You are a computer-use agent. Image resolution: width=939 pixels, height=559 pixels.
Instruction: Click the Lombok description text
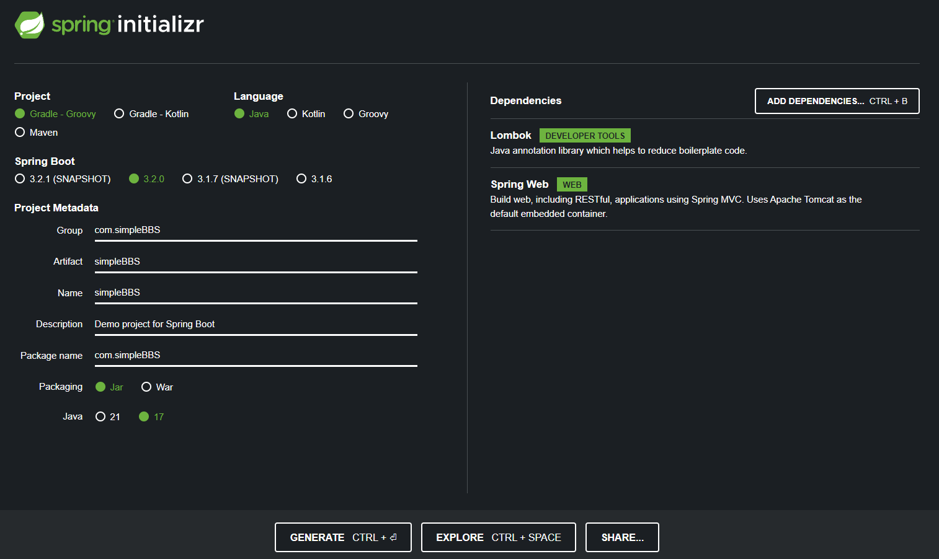click(618, 151)
